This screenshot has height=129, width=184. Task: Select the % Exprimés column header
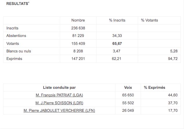pyautogui.click(x=155, y=87)
